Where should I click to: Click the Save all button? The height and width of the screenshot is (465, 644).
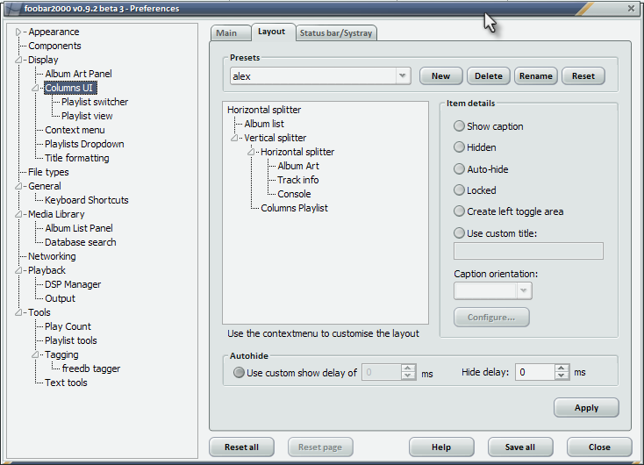click(520, 447)
